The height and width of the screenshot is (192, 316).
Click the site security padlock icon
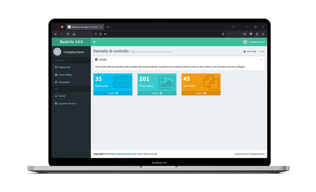pos(100,34)
